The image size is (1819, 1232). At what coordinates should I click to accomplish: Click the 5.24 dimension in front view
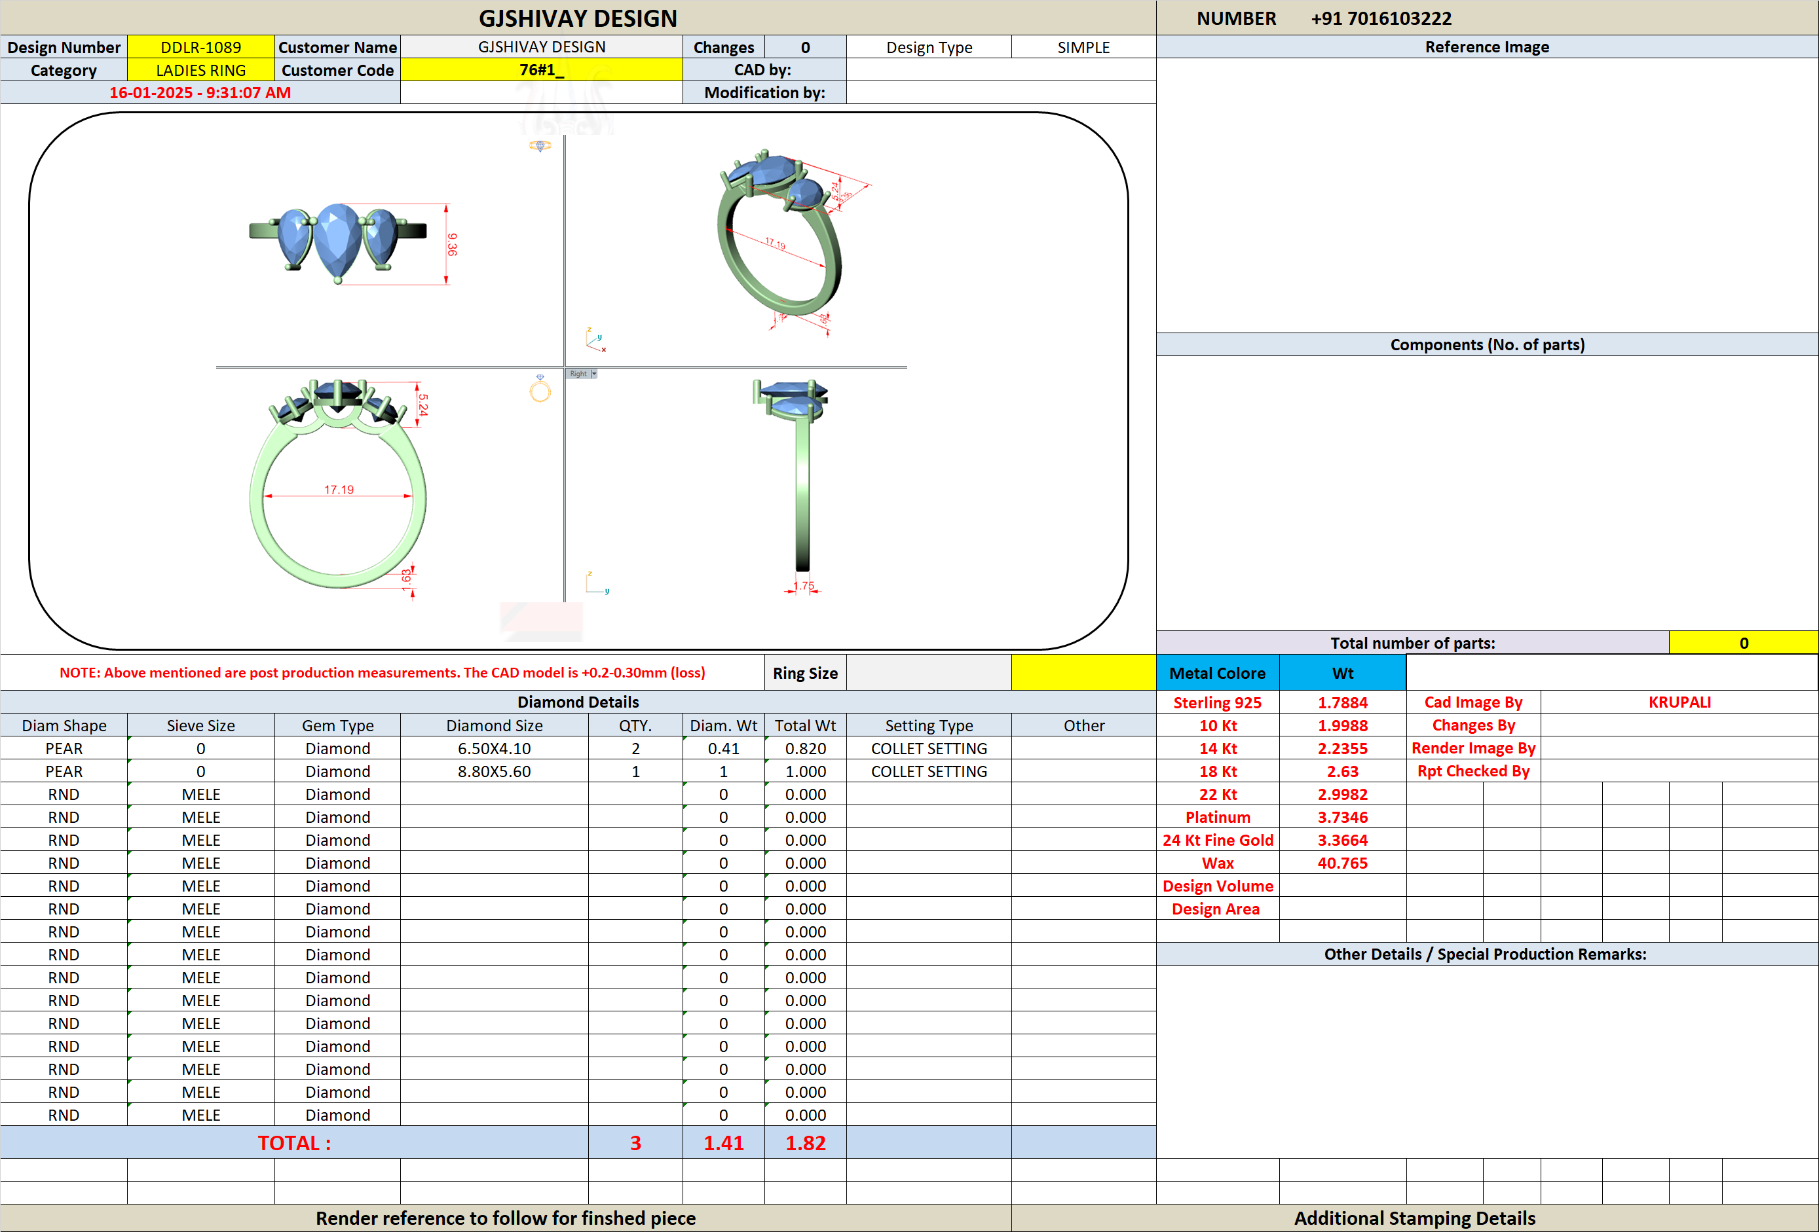422,405
